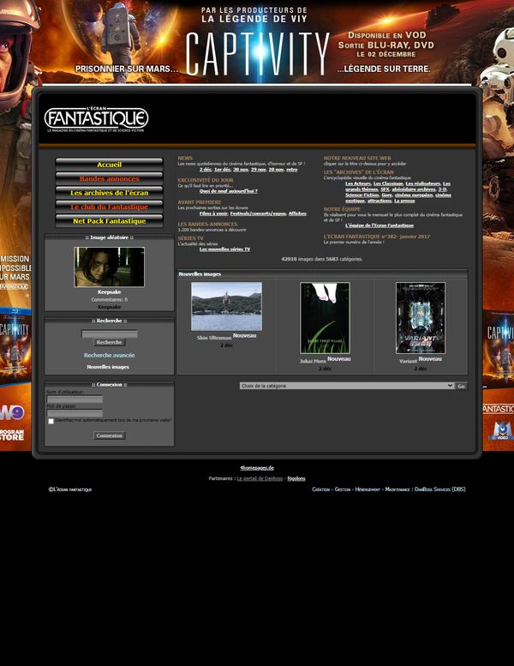The width and height of the screenshot is (514, 666).
Task: Open the Jukai Mura poster thumbnail
Action: click(326, 318)
